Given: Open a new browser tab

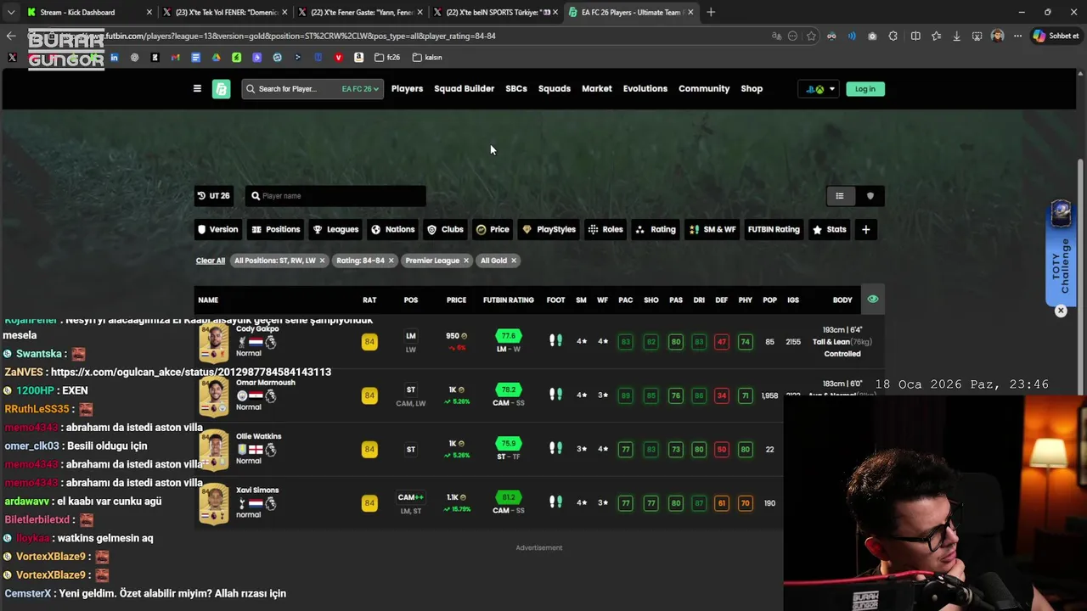Looking at the screenshot, I should point(711,13).
